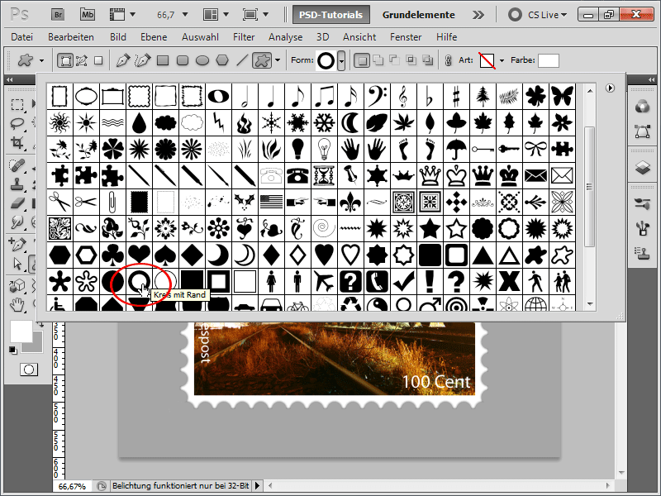Click the zoom percentage field 66,67%
661x496 pixels.
tap(72, 486)
